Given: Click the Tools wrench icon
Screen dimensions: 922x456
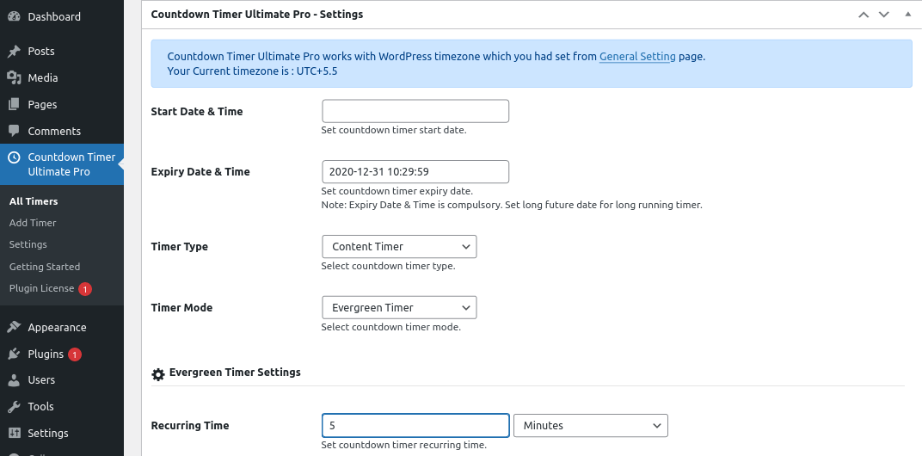Looking at the screenshot, I should click(x=14, y=407).
